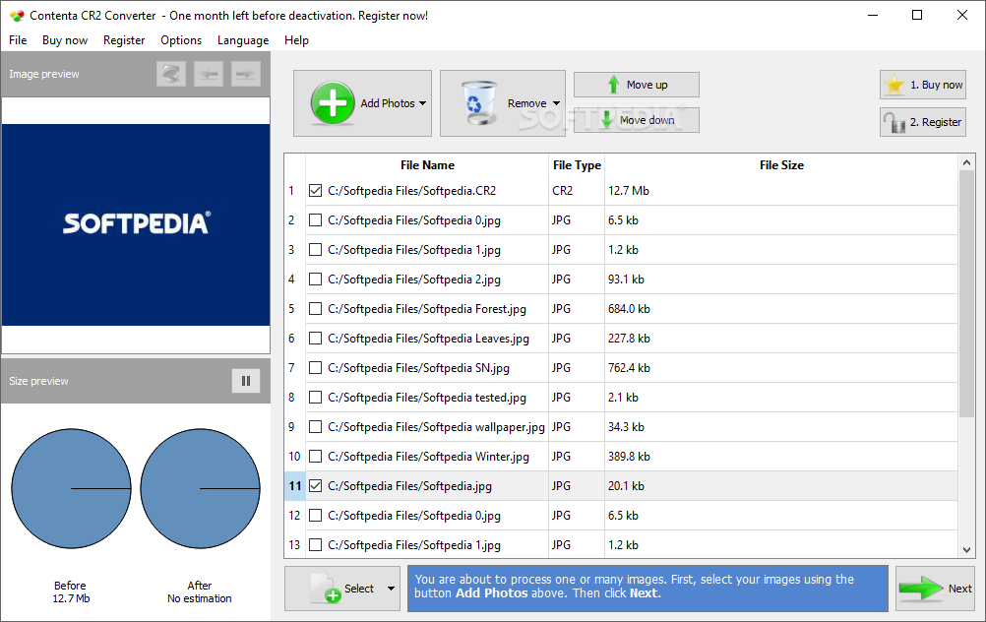Screen dimensions: 986x622
Task: Check the Softpedia Winter.jpg checkbox
Action: pyautogui.click(x=316, y=457)
